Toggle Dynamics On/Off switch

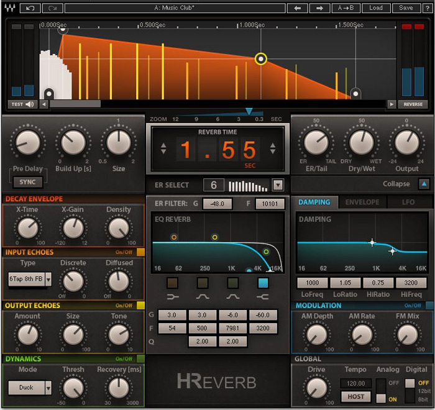click(x=140, y=358)
